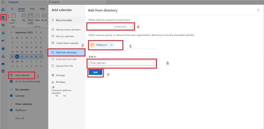Click September 2025 month heading

[x=23, y=33]
